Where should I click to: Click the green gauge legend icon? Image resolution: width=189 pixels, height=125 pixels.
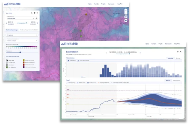[x=7, y=67]
